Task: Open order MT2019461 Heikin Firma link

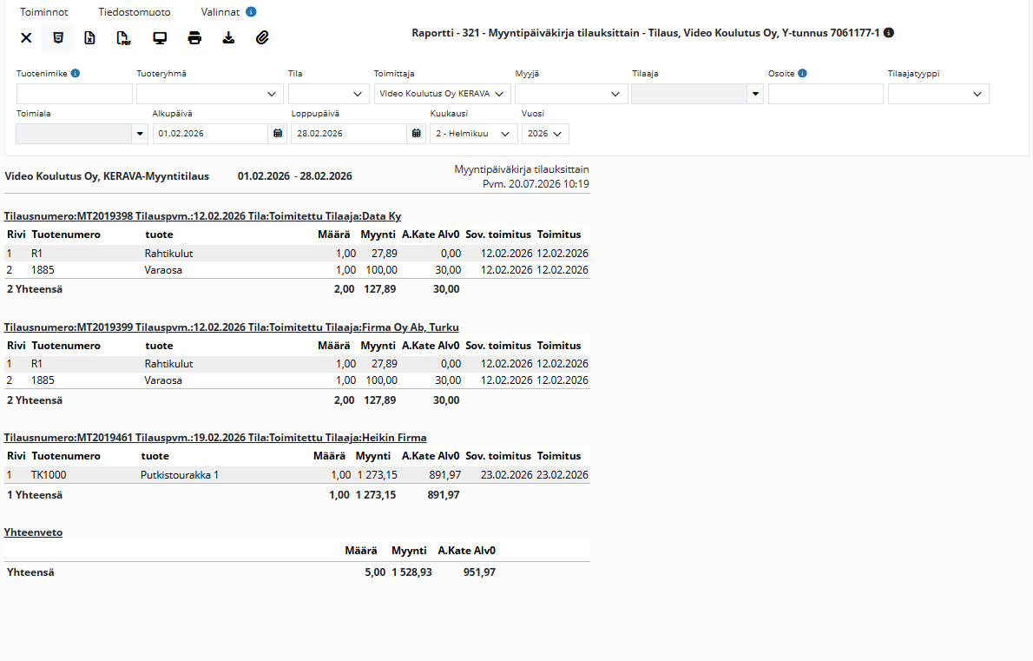Action: (x=214, y=438)
